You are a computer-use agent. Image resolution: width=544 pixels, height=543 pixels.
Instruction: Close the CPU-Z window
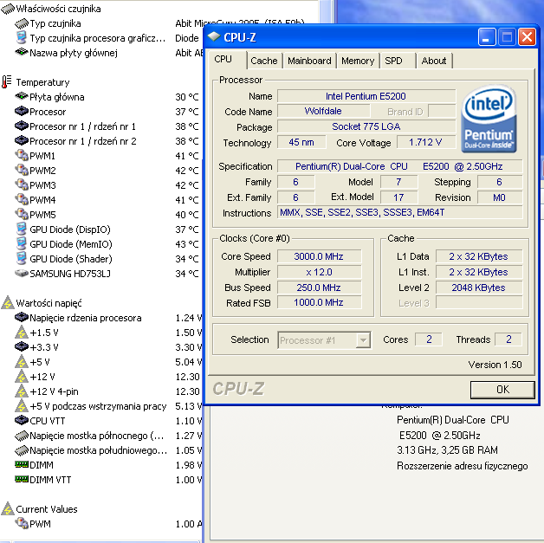527,36
